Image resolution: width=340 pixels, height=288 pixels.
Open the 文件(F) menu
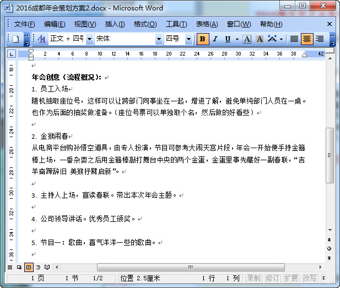(24, 24)
